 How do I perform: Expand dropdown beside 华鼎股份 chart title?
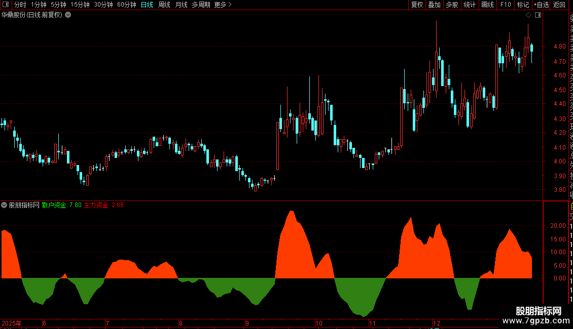coord(68,15)
